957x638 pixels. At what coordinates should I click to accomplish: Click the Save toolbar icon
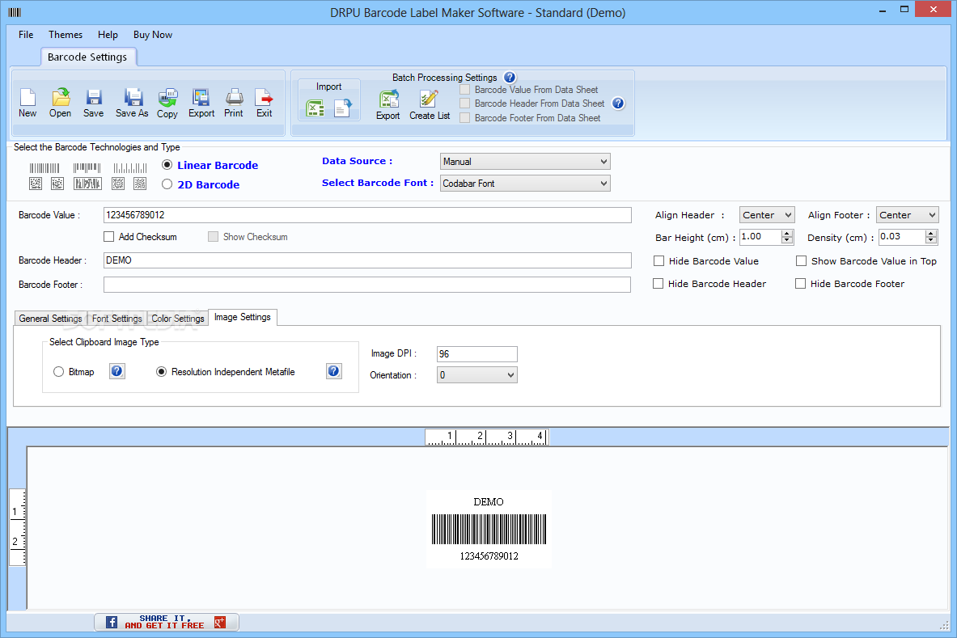point(93,103)
